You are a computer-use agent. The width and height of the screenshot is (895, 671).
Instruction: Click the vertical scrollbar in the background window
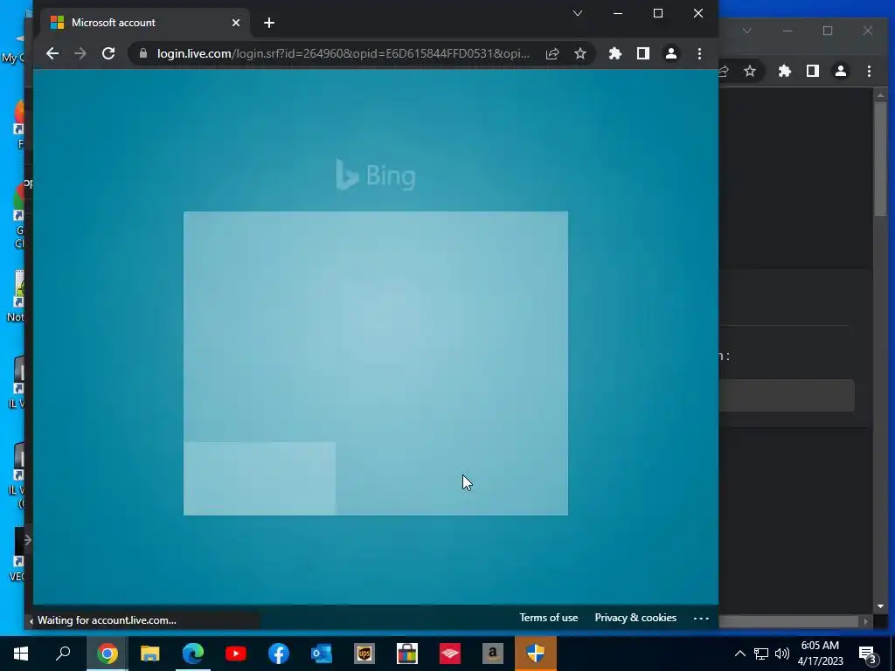880,160
